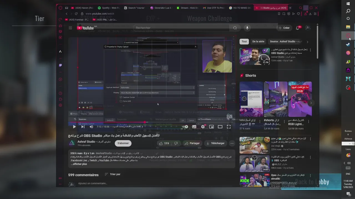Open the Trier par sort dropdown

point(113,174)
